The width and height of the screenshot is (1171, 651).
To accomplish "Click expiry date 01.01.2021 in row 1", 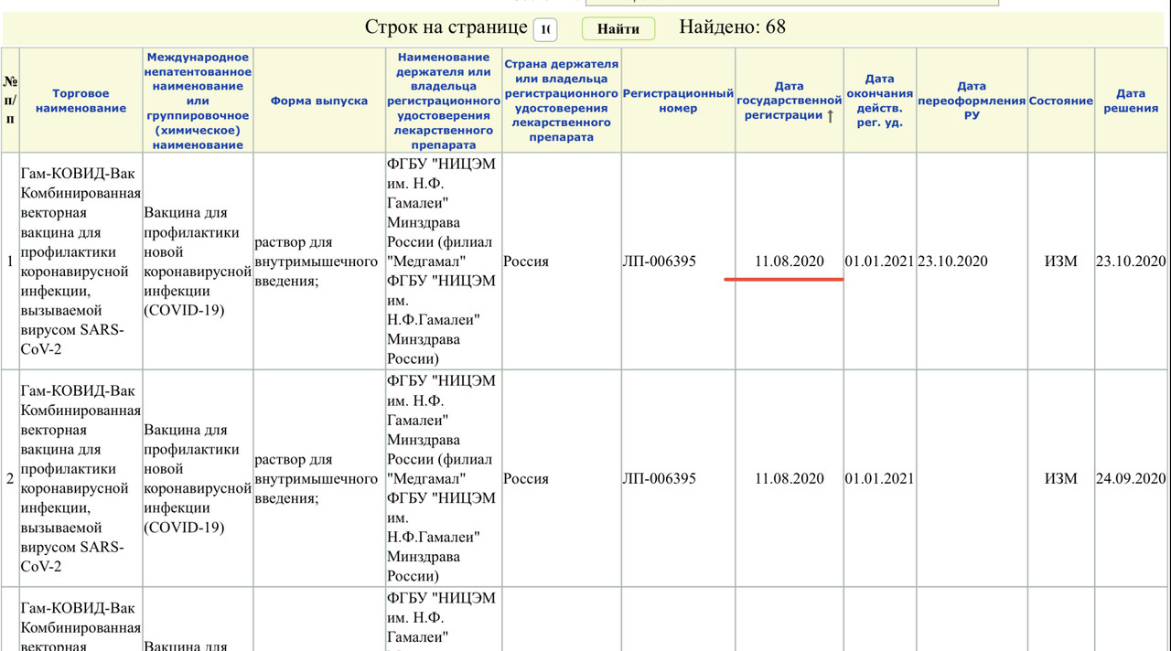I will 879,261.
